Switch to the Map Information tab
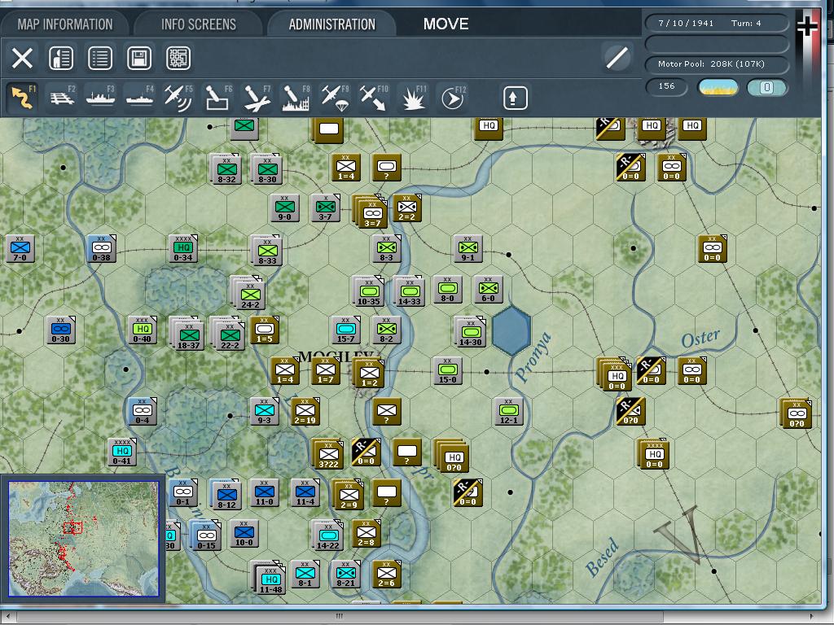The width and height of the screenshot is (834, 625). pos(65,24)
